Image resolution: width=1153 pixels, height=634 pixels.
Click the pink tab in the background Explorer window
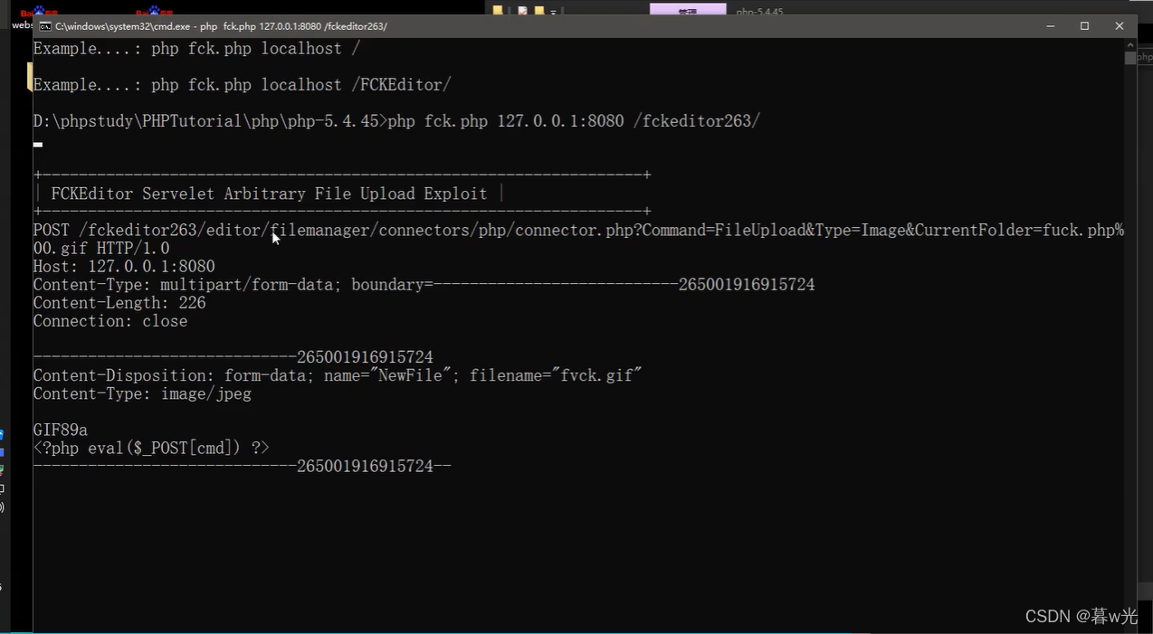[688, 10]
